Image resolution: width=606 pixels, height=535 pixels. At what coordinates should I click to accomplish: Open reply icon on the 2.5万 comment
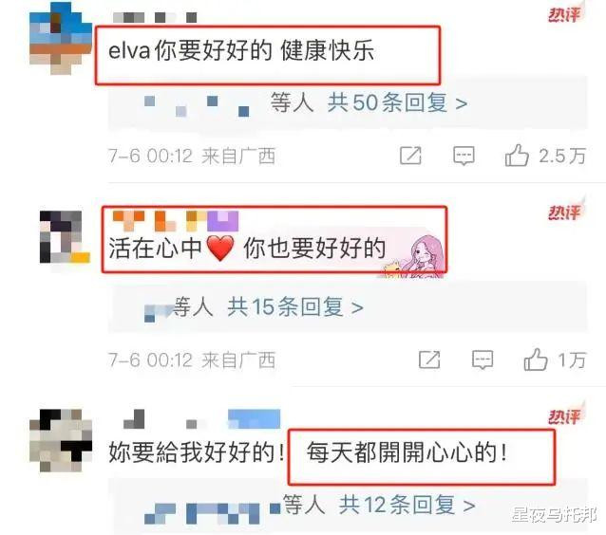point(464,156)
